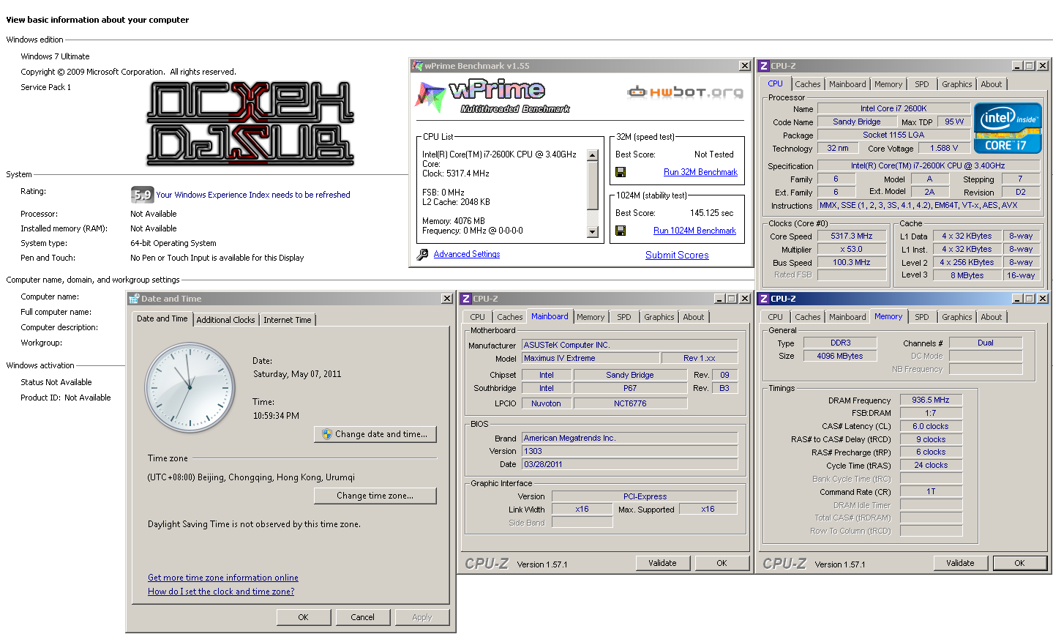Image resolution: width=1053 pixels, height=634 pixels.
Task: Click CPU List scrollbar up arrow
Action: coord(593,156)
